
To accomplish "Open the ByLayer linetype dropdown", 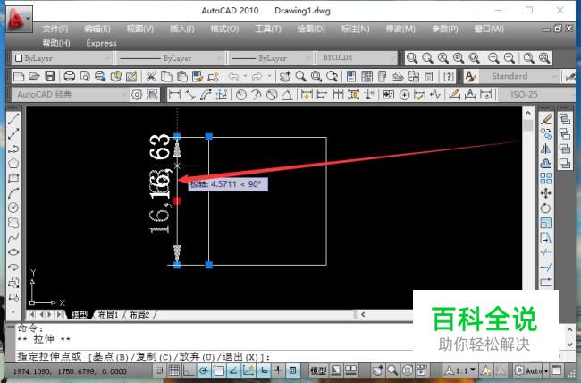I will (171, 58).
